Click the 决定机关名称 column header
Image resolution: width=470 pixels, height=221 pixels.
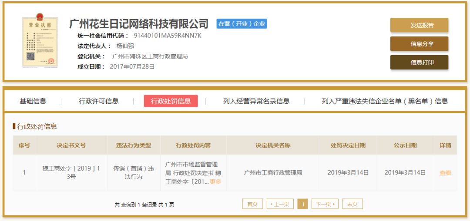(x=273, y=145)
